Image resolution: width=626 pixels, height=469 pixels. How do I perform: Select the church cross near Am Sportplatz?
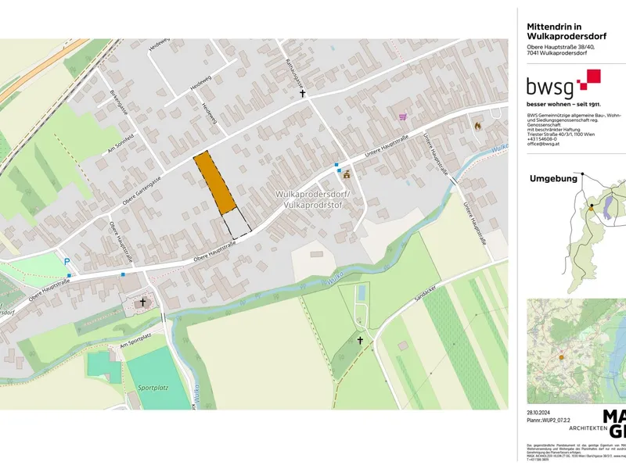click(x=142, y=301)
